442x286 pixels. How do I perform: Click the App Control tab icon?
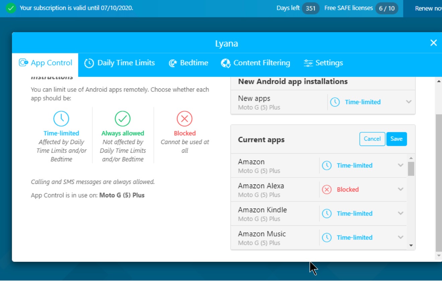(23, 63)
